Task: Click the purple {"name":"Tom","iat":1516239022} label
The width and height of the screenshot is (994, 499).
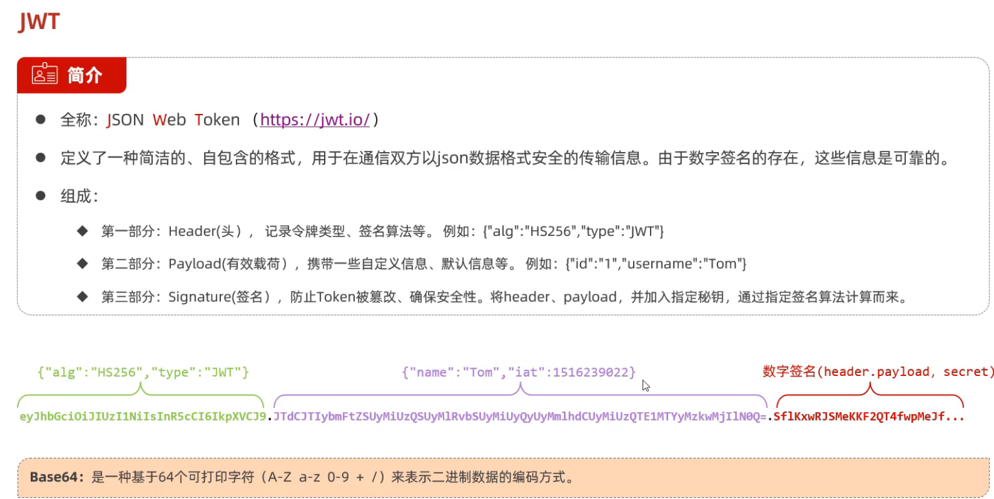Action: coord(518,372)
